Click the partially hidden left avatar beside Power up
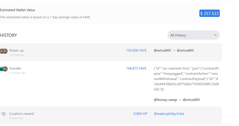239x126 pixels. pyautogui.click(x=1, y=51)
